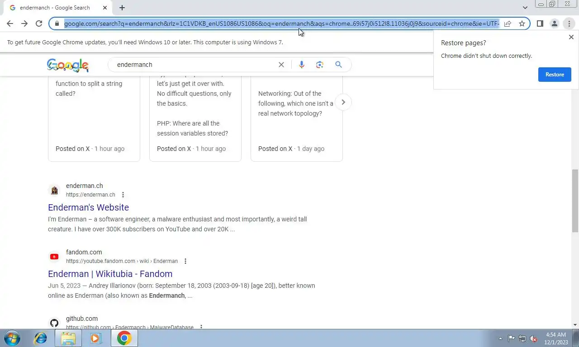This screenshot has height=347, width=579.
Task: Submit search with magnifier icon
Action: coord(338,65)
